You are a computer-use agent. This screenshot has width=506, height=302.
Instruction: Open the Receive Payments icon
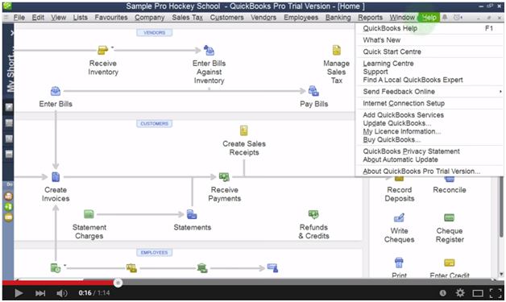click(x=224, y=176)
